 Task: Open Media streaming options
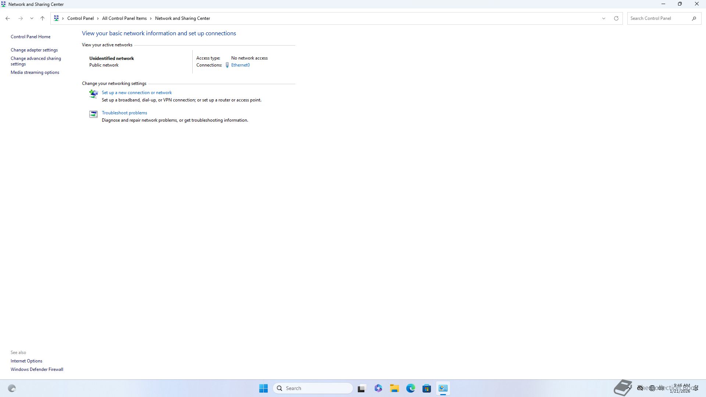[35, 72]
